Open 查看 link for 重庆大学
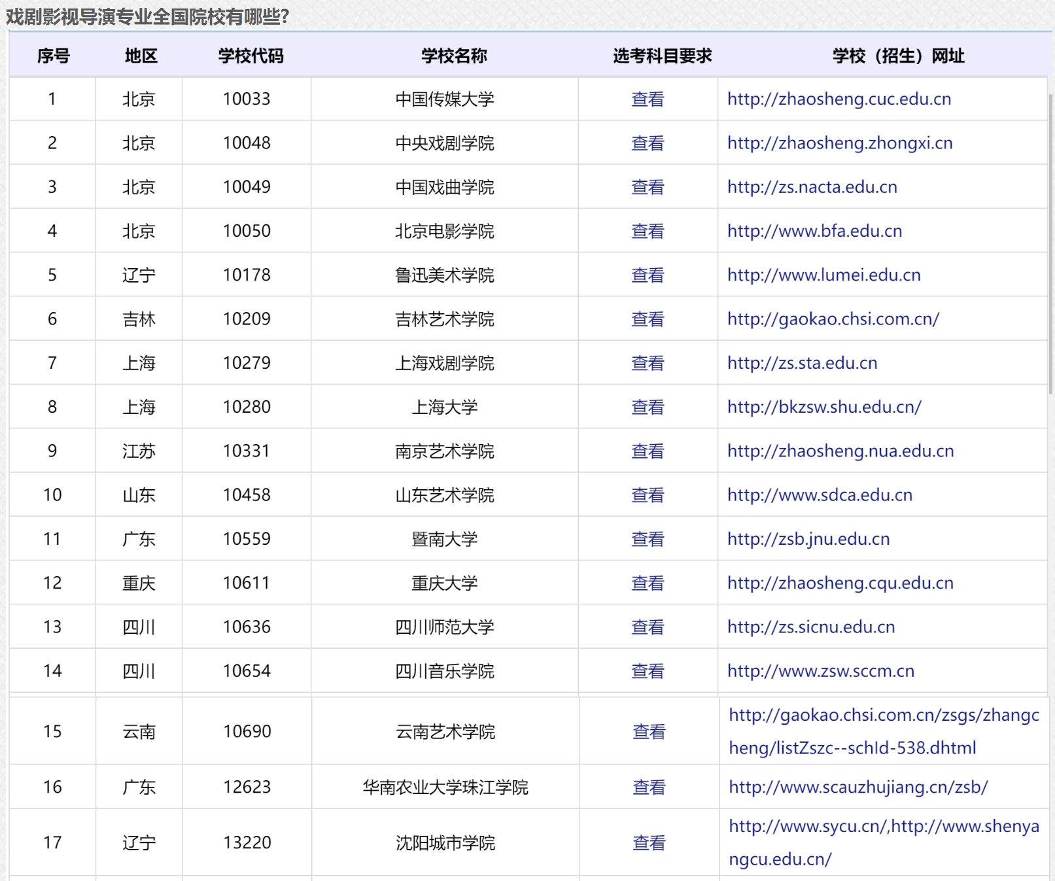This screenshot has width=1055, height=881. [648, 583]
